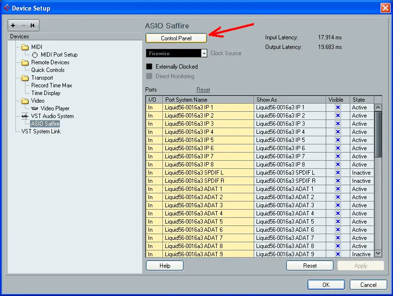Select the Liquid56-0016a3 IP 6 port system name
The height and width of the screenshot is (296, 393).
click(x=209, y=148)
